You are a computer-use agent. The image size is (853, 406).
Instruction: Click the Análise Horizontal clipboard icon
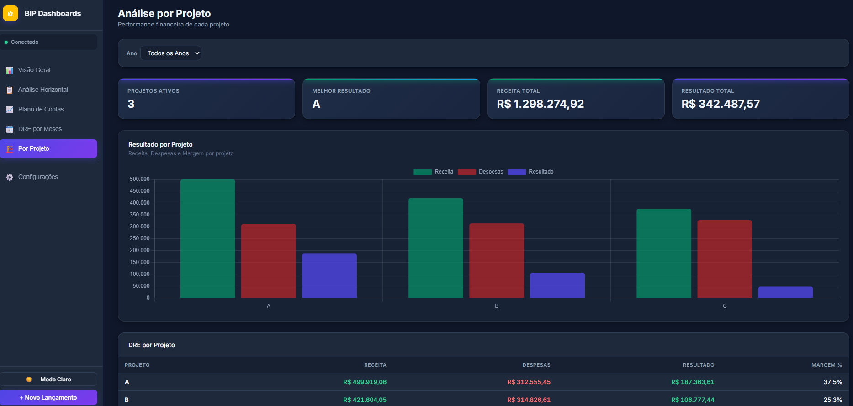click(x=10, y=90)
